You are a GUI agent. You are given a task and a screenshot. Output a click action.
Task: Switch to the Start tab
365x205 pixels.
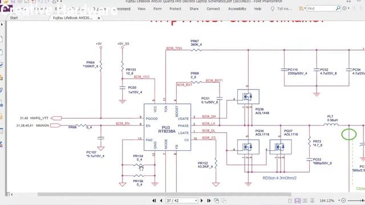(x=14, y=18)
